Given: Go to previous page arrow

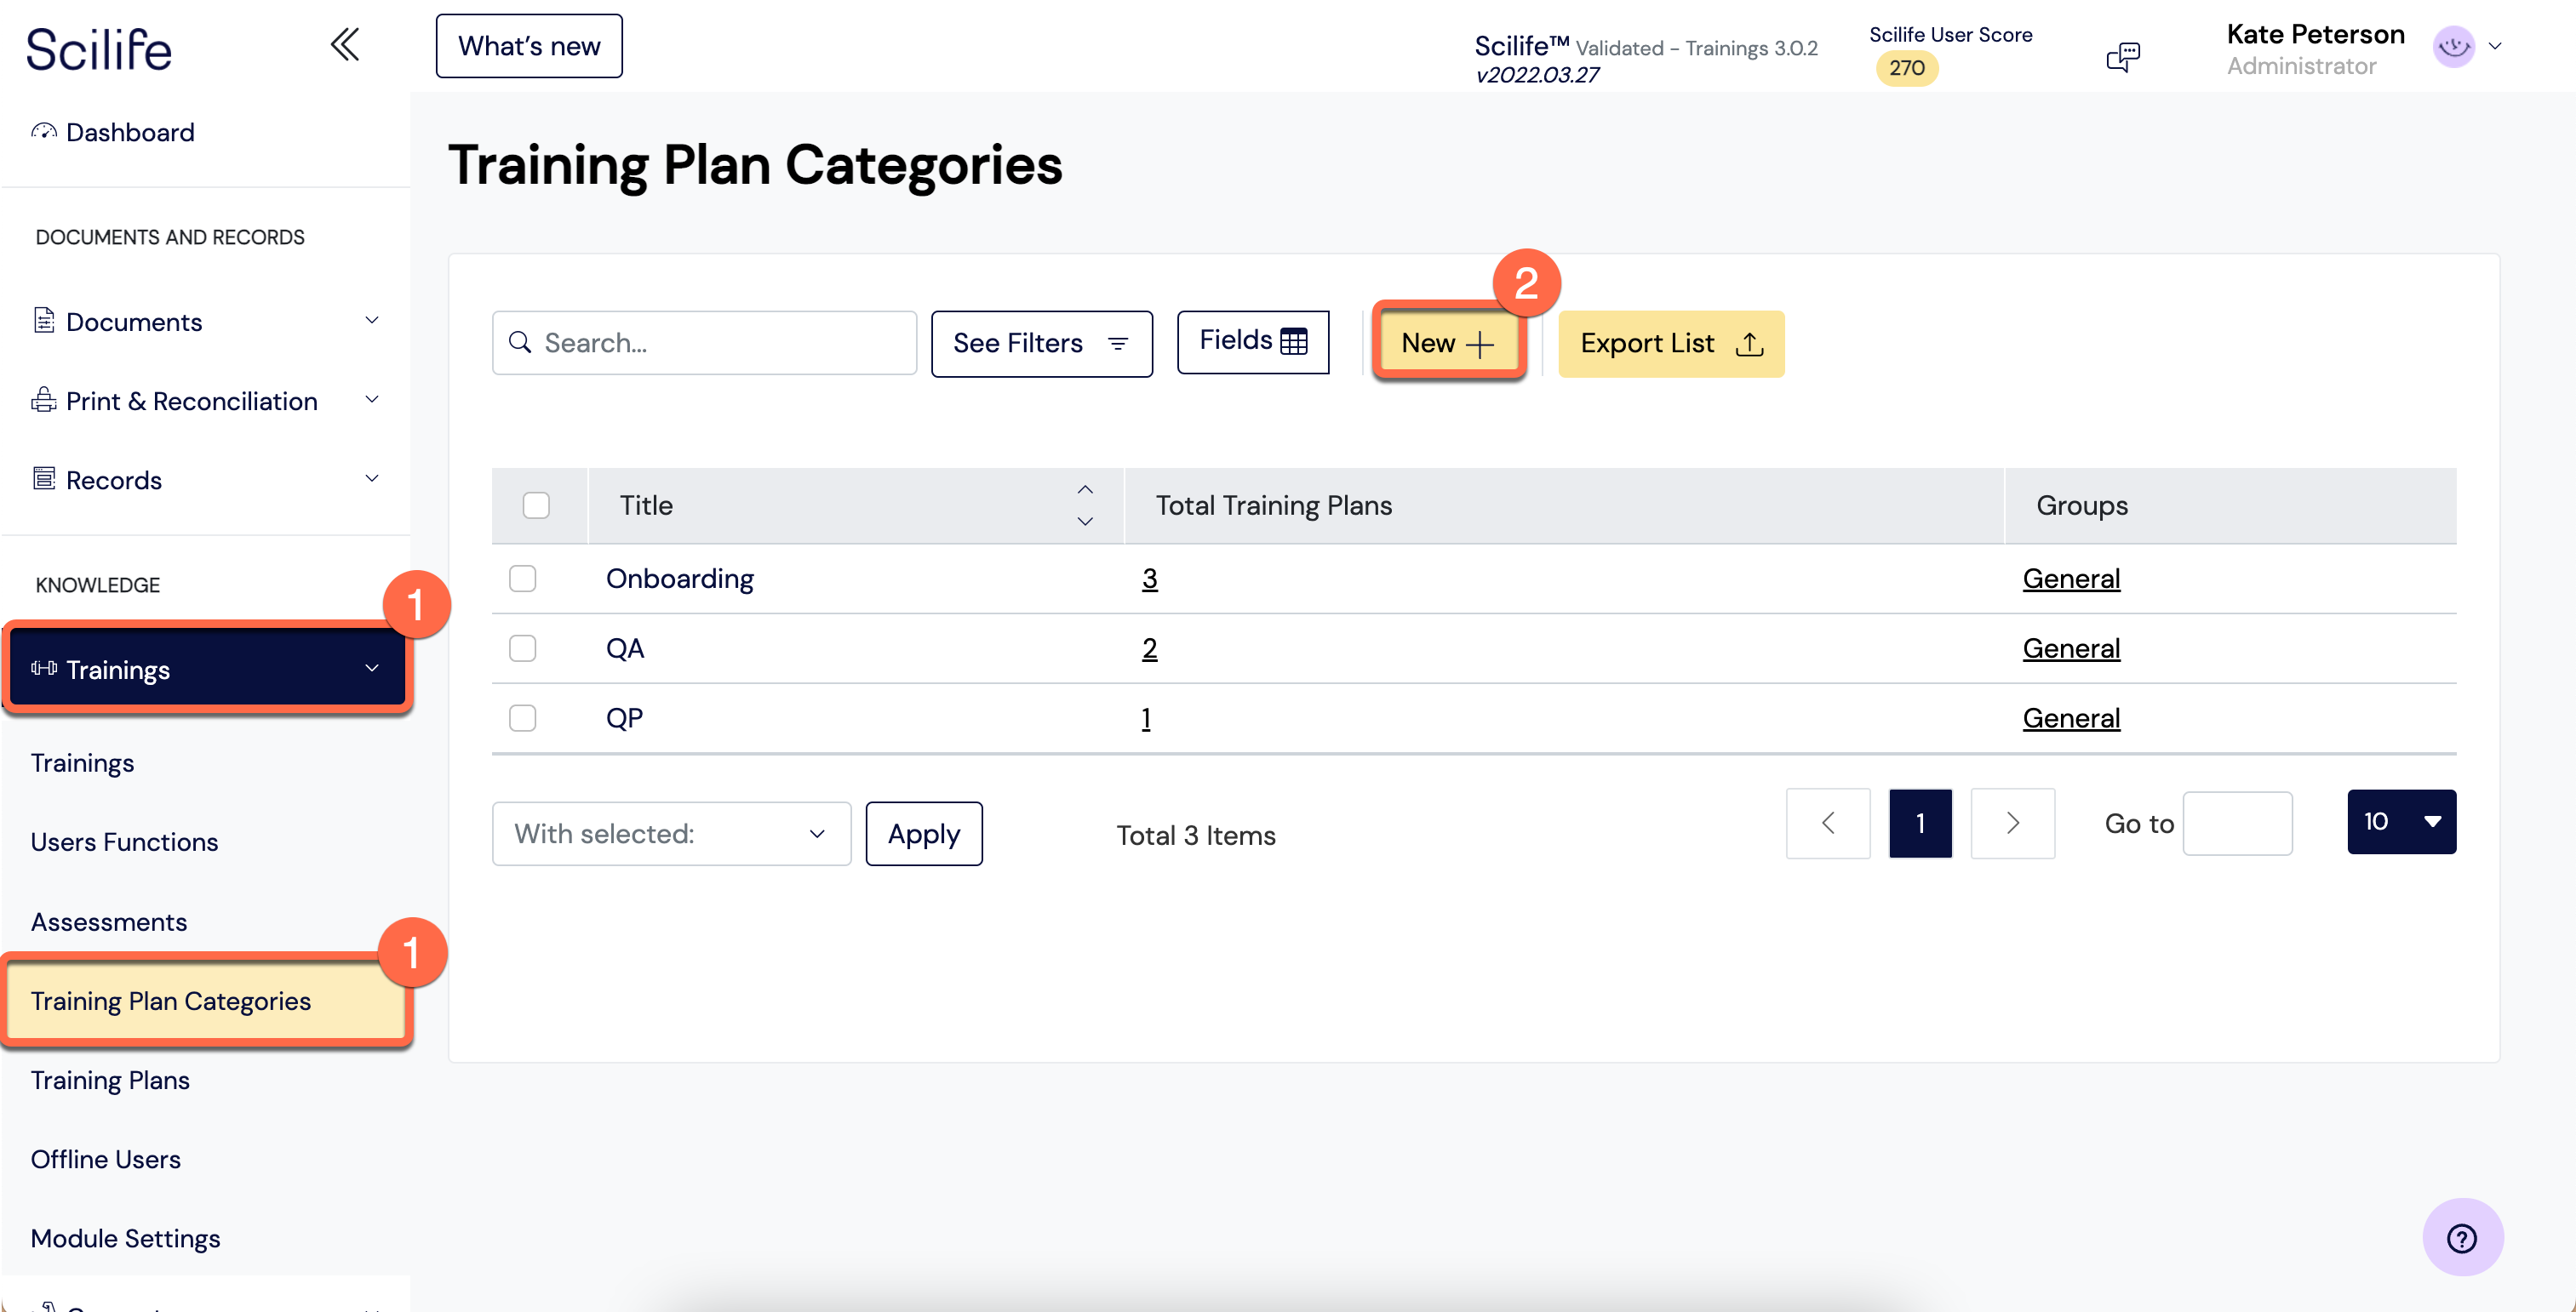Looking at the screenshot, I should tap(1827, 823).
